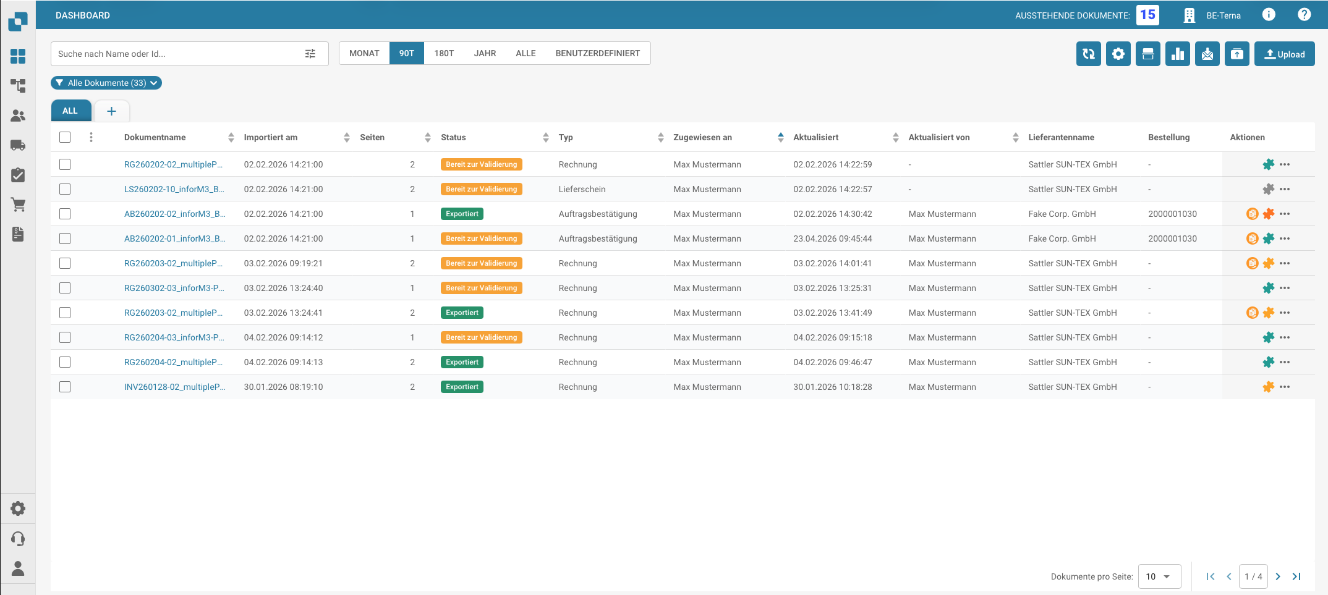Click the email inbox import button
The height and width of the screenshot is (595, 1328).
(x=1207, y=54)
